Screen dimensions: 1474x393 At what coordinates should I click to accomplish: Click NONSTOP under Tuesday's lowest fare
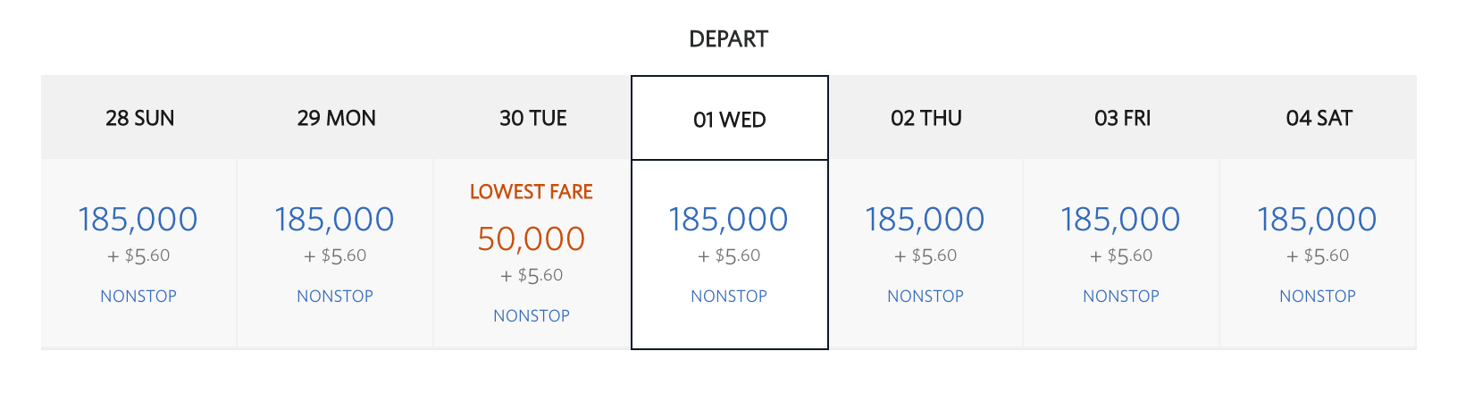(x=532, y=315)
